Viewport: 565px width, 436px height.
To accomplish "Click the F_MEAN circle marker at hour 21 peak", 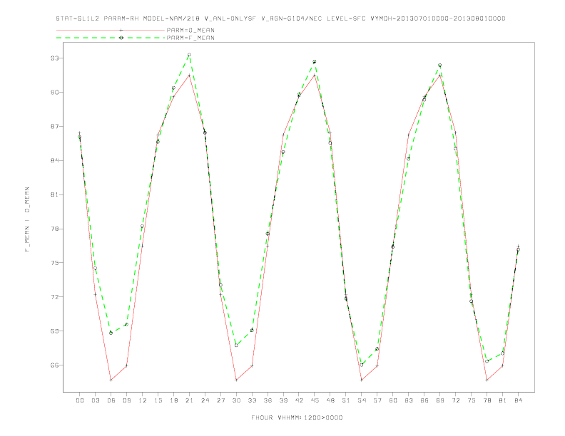I will tap(189, 55).
